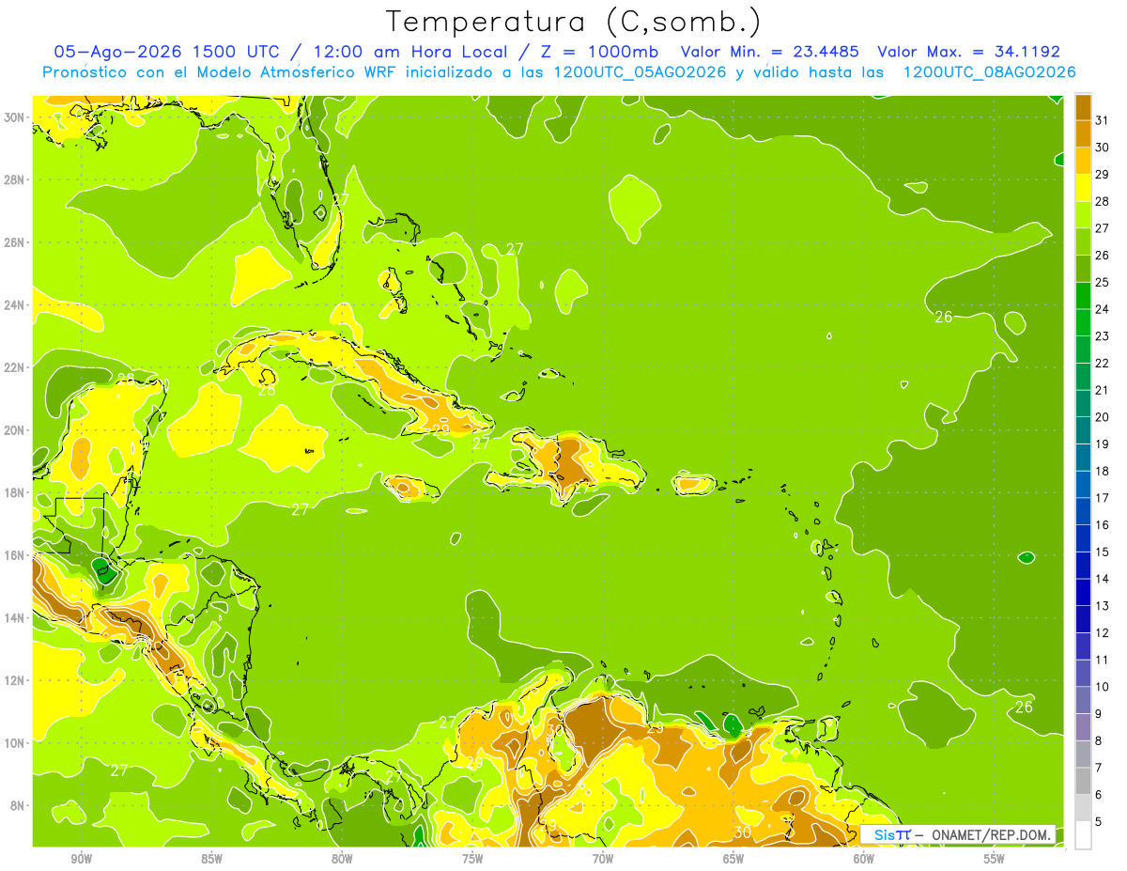This screenshot has height=871, width=1127.
Task: Click legend value 27 on the color bar
Action: 1102,227
